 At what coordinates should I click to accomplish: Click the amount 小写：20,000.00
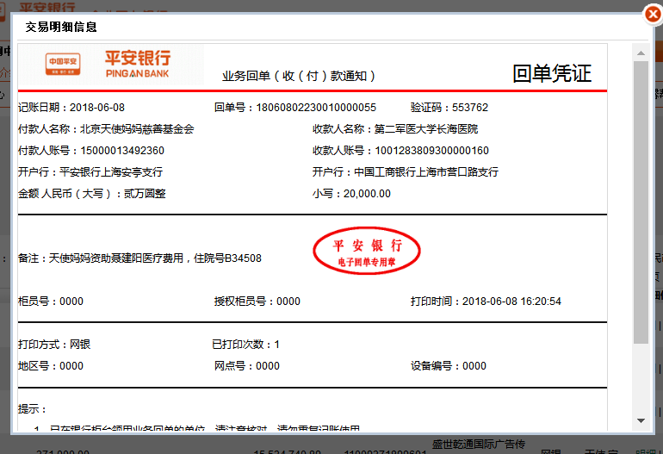point(351,194)
